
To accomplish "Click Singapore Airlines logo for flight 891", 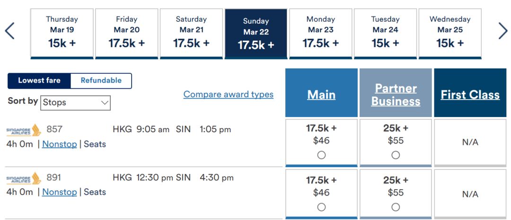I will pos(24,178).
